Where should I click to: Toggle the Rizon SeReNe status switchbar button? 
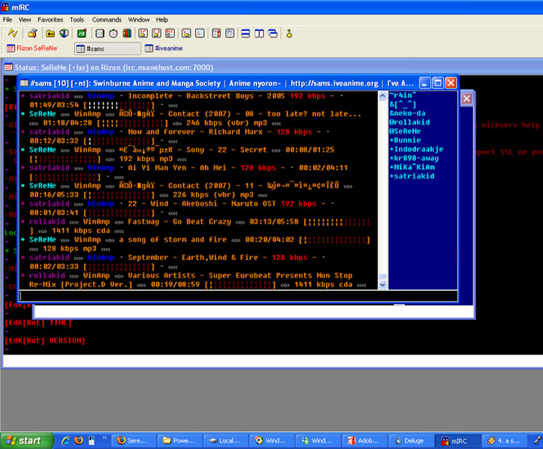click(x=36, y=48)
